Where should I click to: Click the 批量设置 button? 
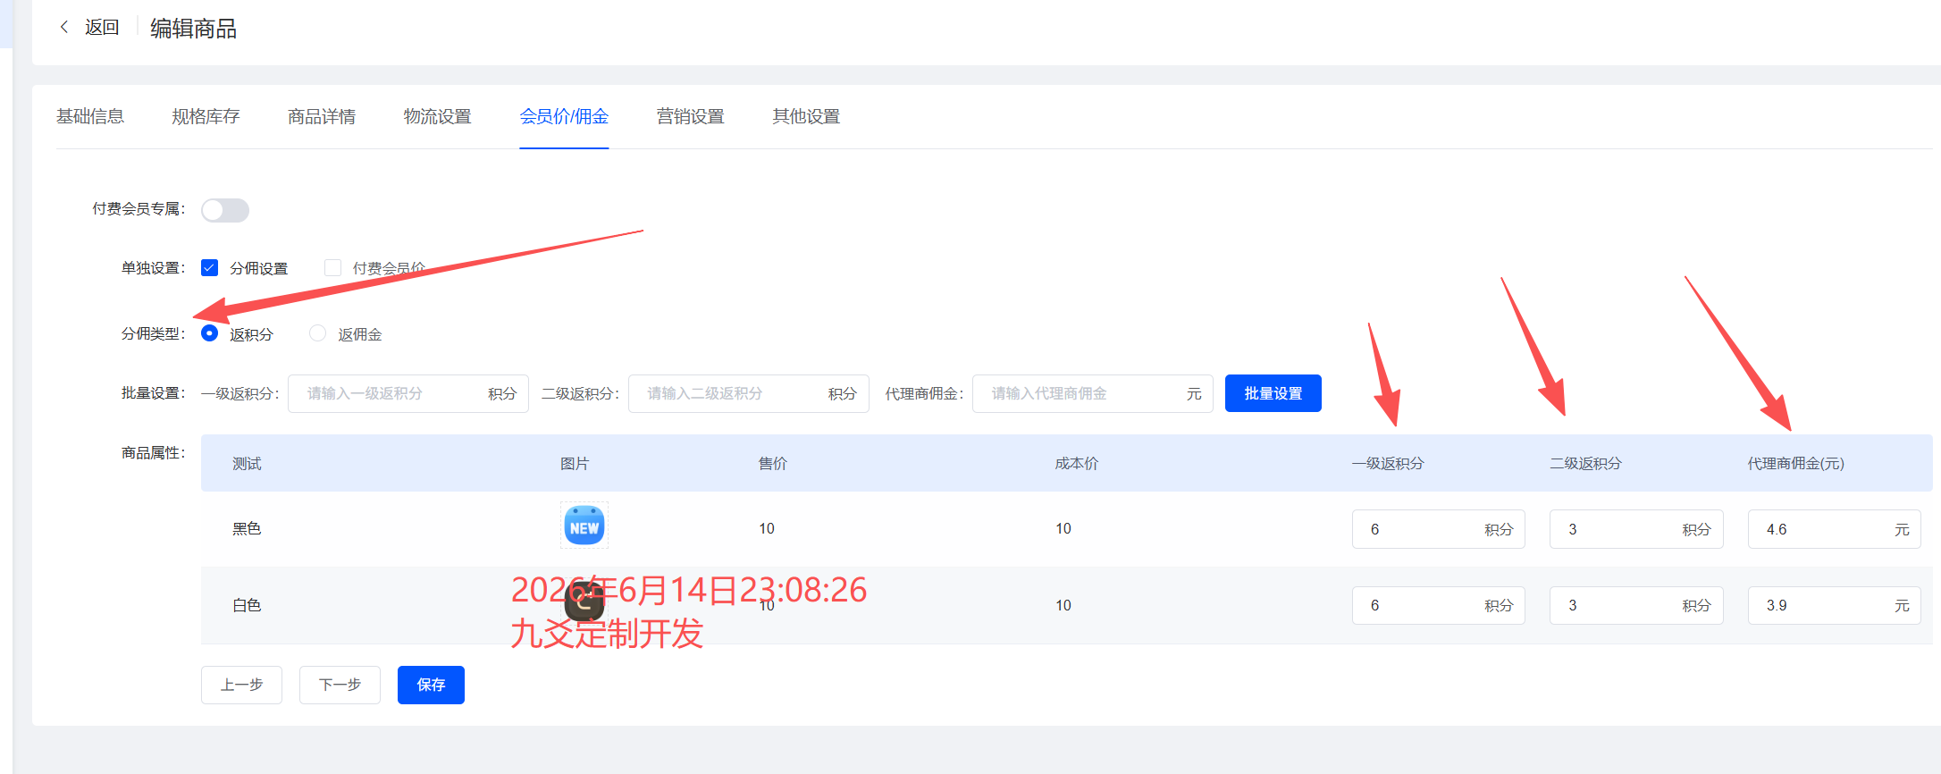tap(1273, 393)
